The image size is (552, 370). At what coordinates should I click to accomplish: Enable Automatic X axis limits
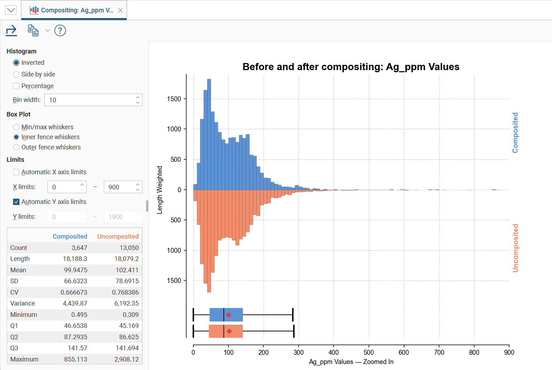pyautogui.click(x=16, y=172)
